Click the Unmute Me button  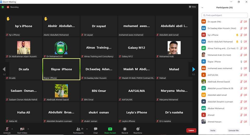coord(233,131)
